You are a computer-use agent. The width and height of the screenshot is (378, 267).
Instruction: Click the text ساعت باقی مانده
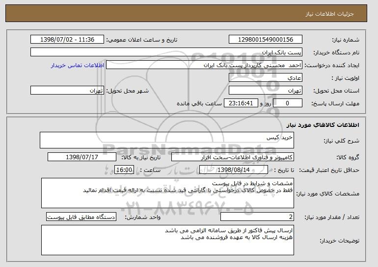(199, 103)
